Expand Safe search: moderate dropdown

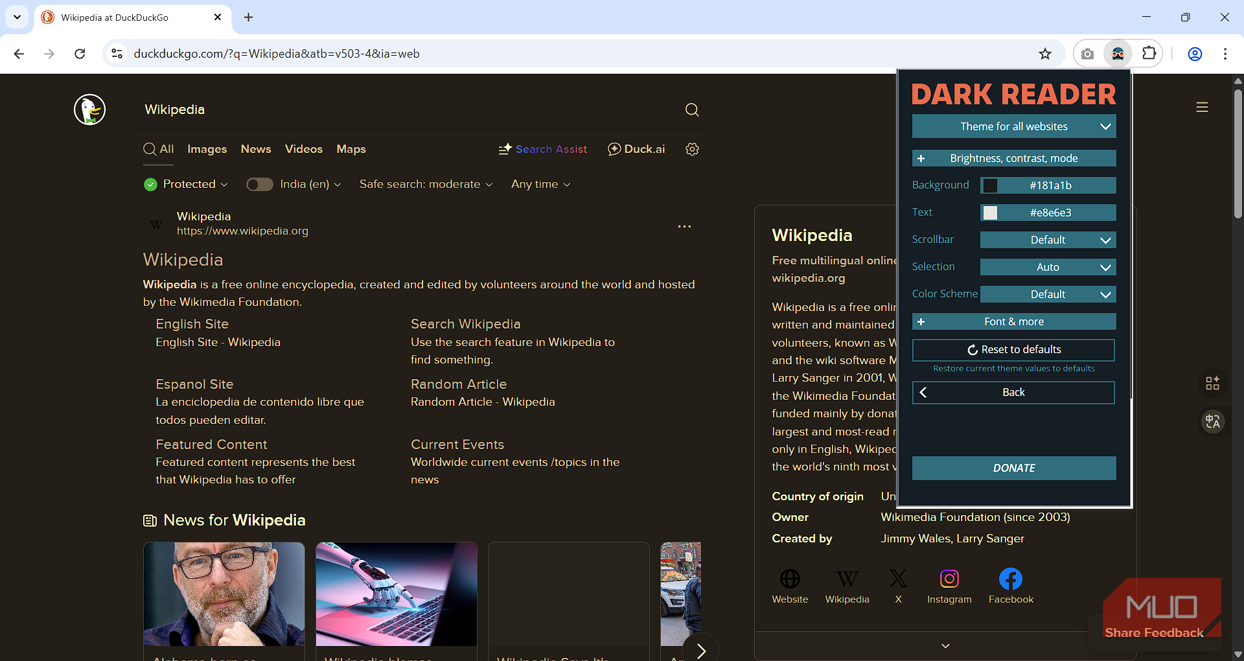click(426, 185)
